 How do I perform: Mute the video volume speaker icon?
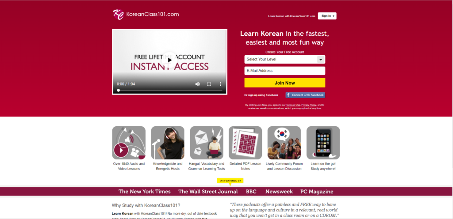pyautogui.click(x=198, y=84)
